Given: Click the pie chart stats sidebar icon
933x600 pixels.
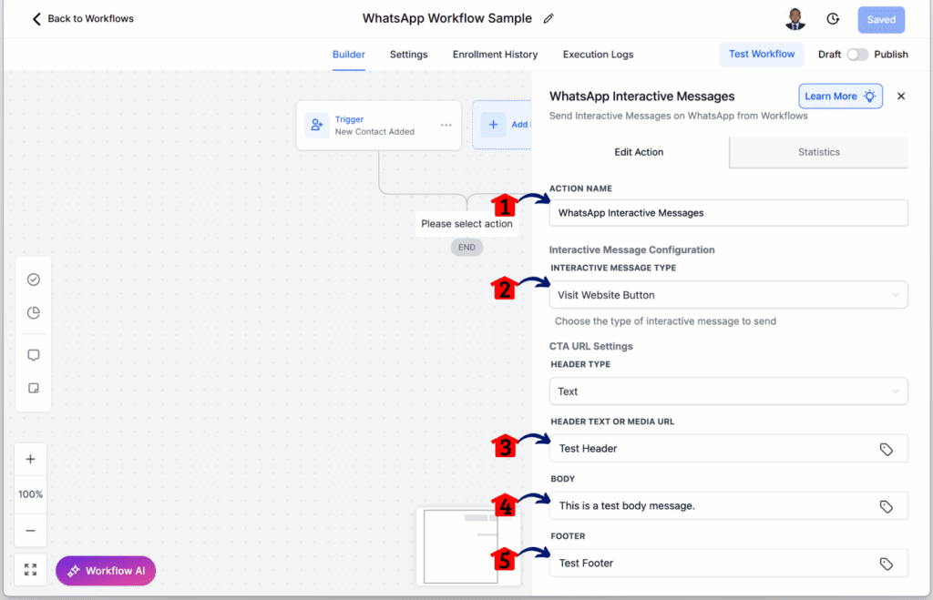Looking at the screenshot, I should click(x=34, y=313).
